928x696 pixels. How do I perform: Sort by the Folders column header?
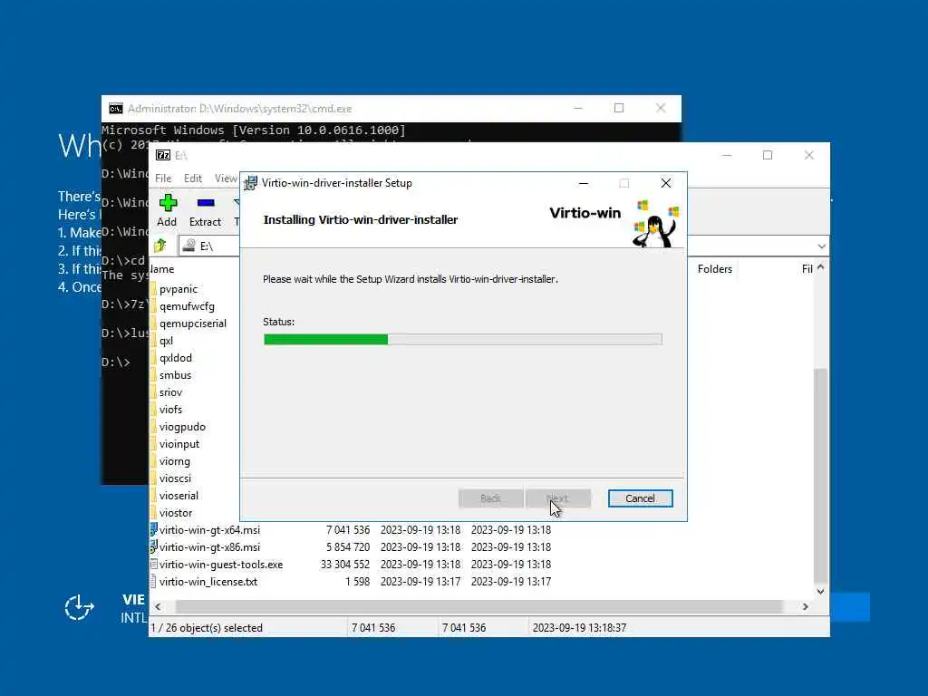click(x=714, y=268)
